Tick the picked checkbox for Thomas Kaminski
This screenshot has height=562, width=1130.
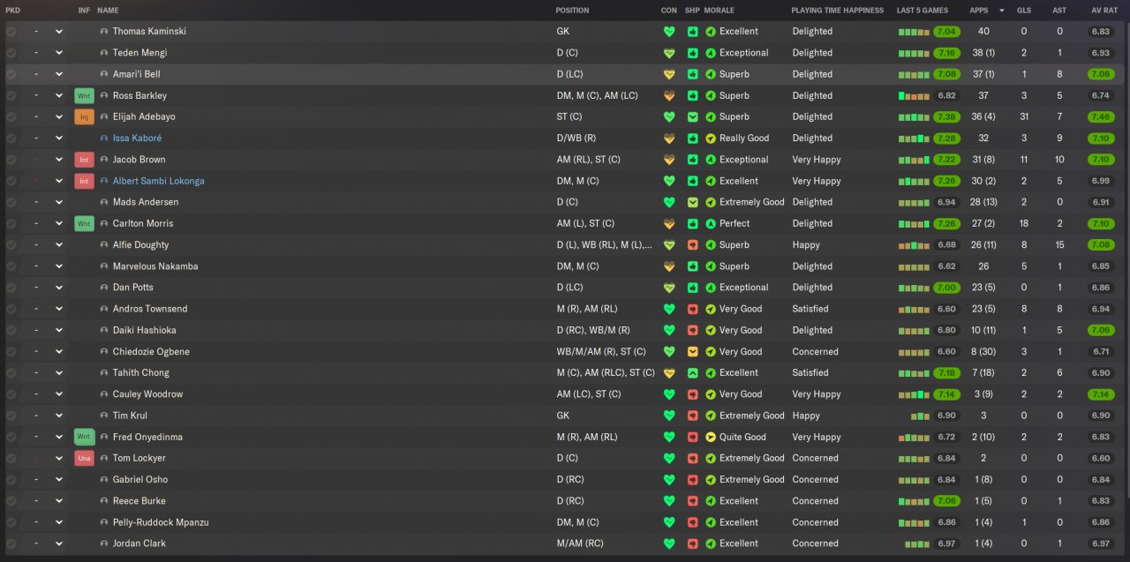click(11, 32)
